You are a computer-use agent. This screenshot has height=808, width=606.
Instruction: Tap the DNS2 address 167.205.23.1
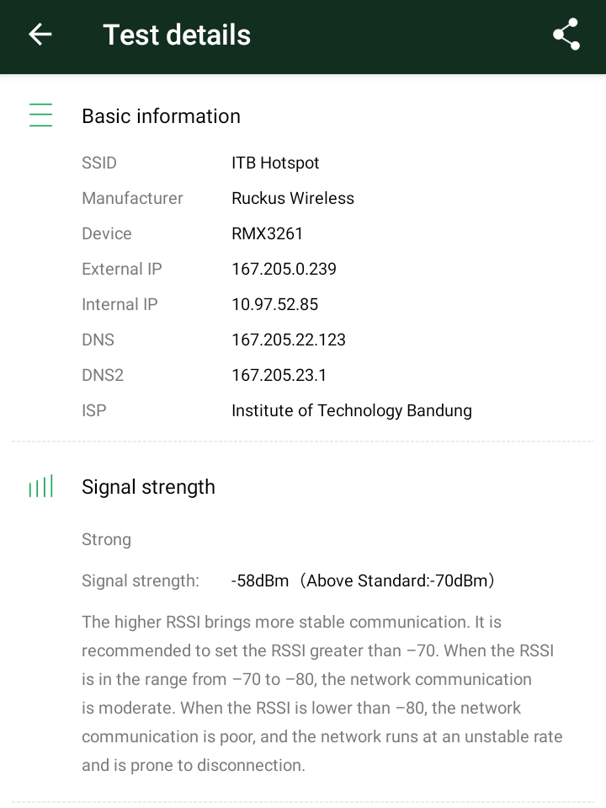pyautogui.click(x=279, y=375)
